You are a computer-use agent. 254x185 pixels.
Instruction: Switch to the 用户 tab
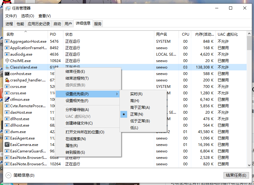(68, 24)
